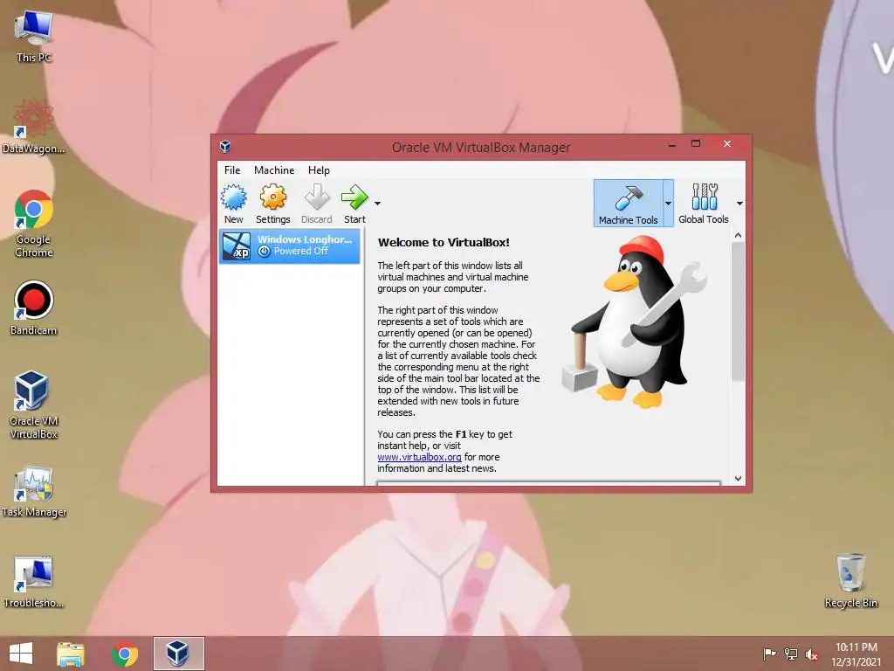The image size is (894, 671).
Task: Select Google Chrome desktop shortcut
Action: (34, 224)
